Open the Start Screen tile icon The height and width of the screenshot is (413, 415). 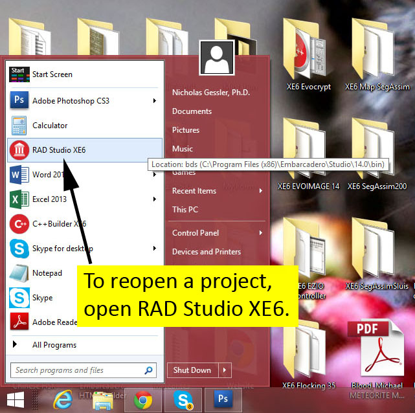(19, 74)
